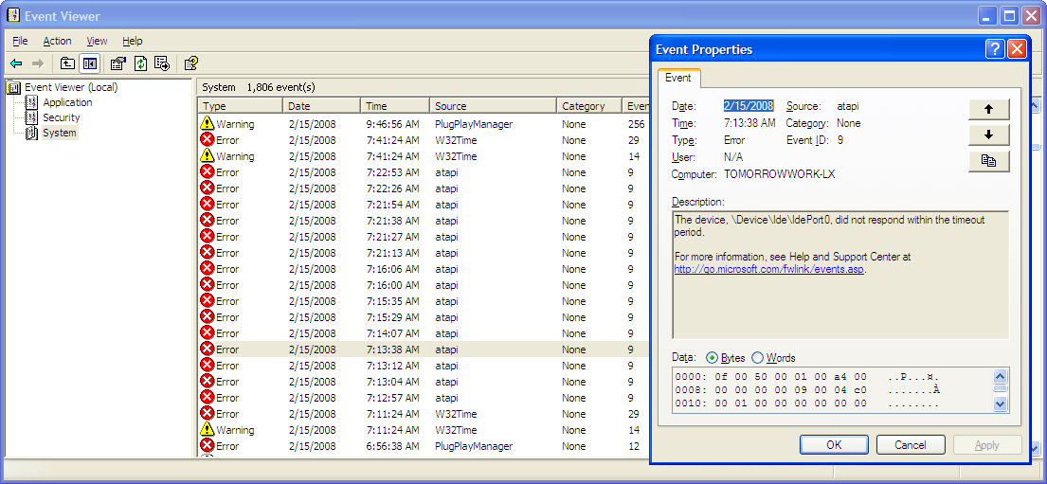
Task: Show previous event with up arrow button
Action: [989, 109]
